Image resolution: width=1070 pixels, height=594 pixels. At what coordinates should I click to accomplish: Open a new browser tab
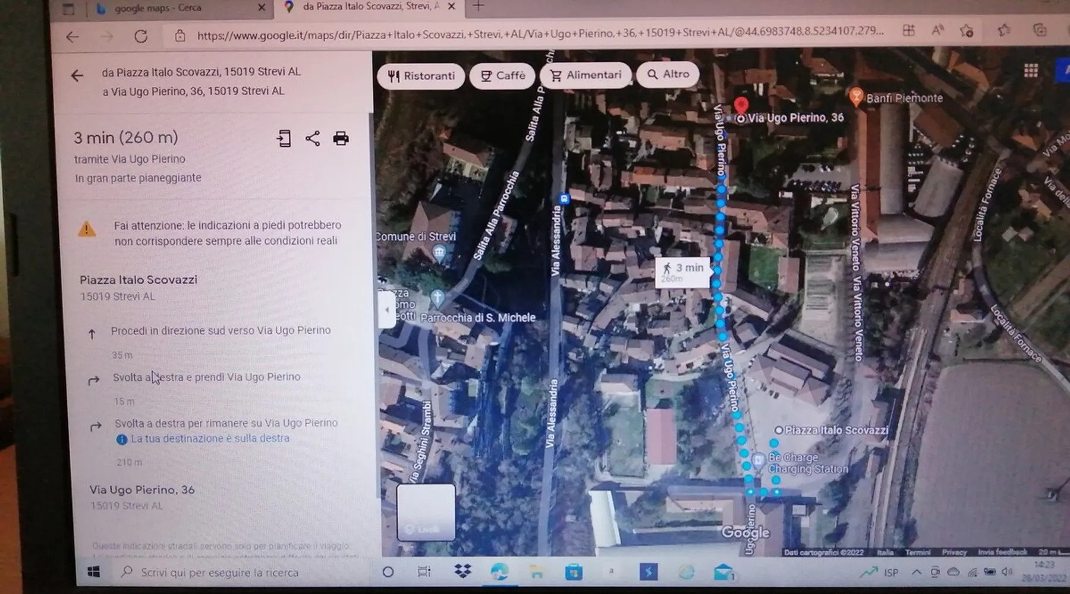click(x=479, y=6)
